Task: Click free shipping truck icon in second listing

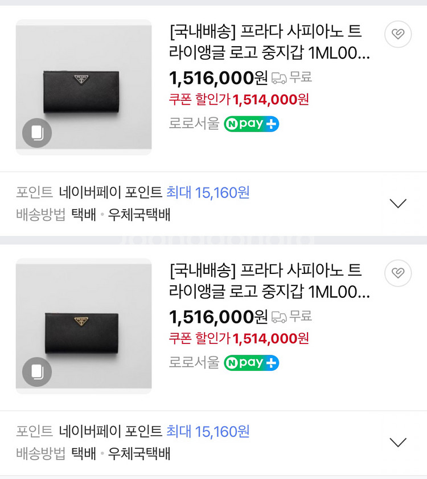Action: pyautogui.click(x=279, y=317)
